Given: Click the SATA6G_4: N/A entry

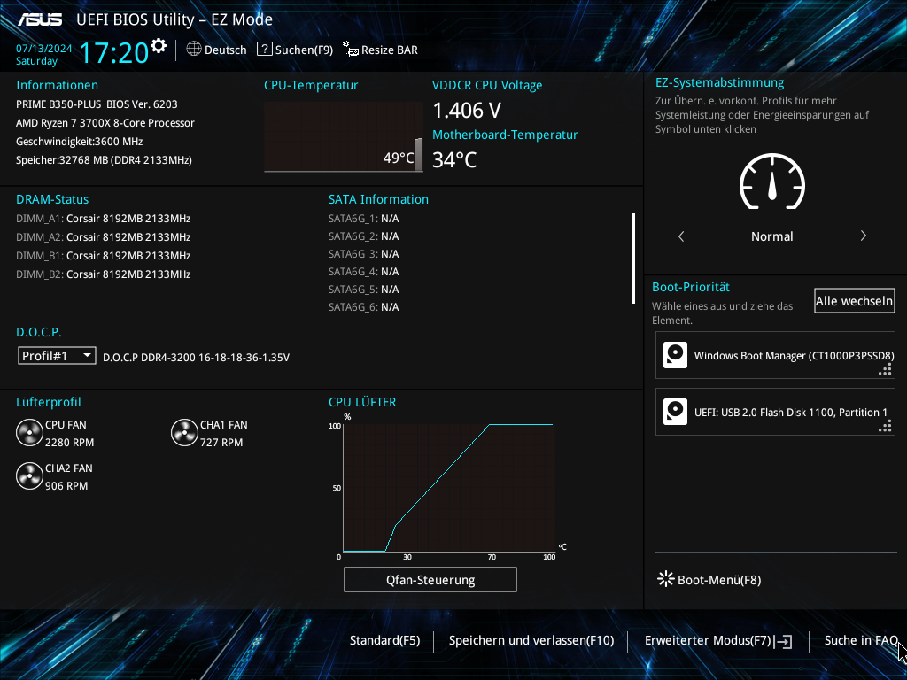Looking at the screenshot, I should pos(364,272).
